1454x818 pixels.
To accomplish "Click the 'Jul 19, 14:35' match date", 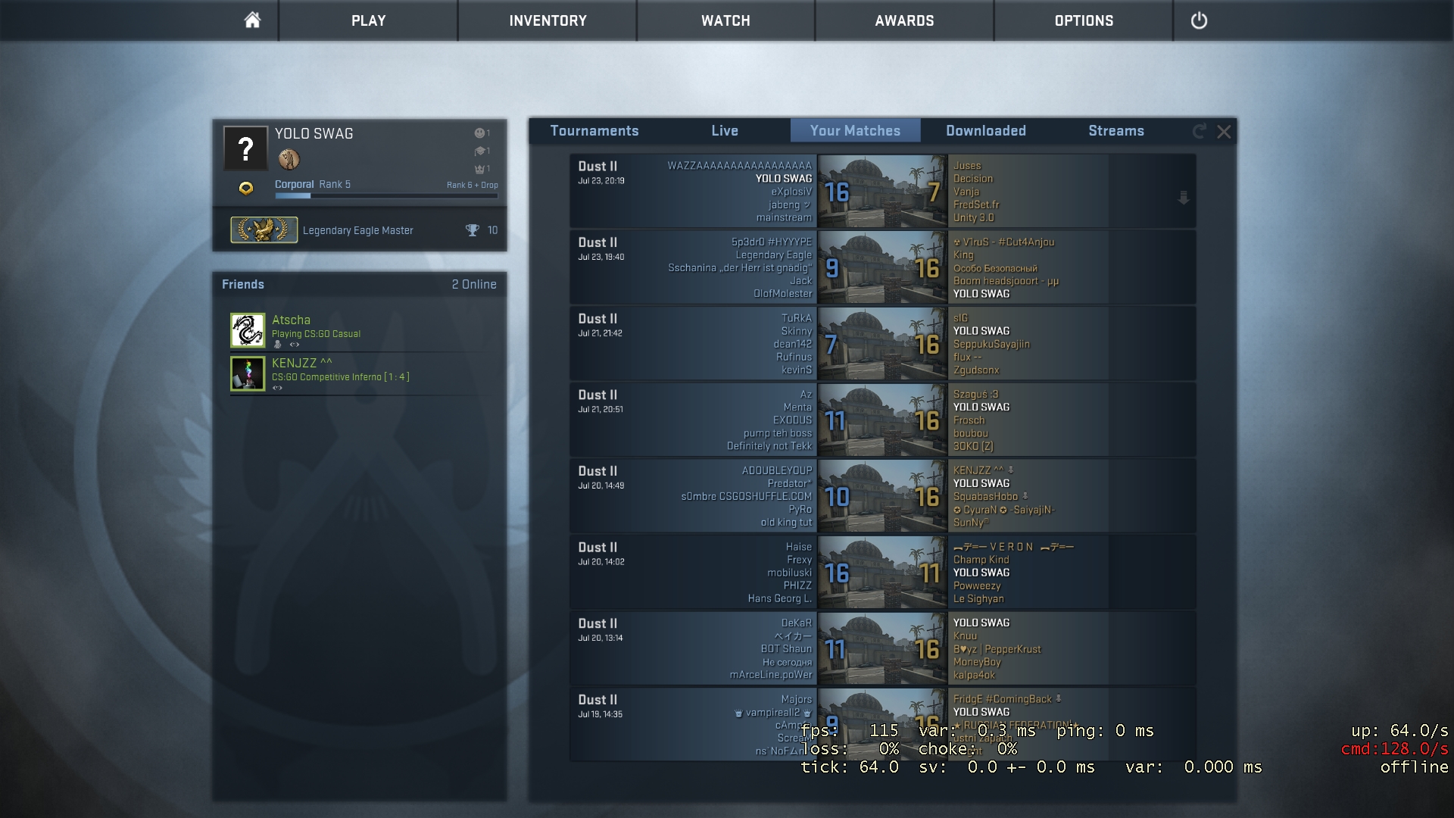I will pyautogui.click(x=600, y=714).
